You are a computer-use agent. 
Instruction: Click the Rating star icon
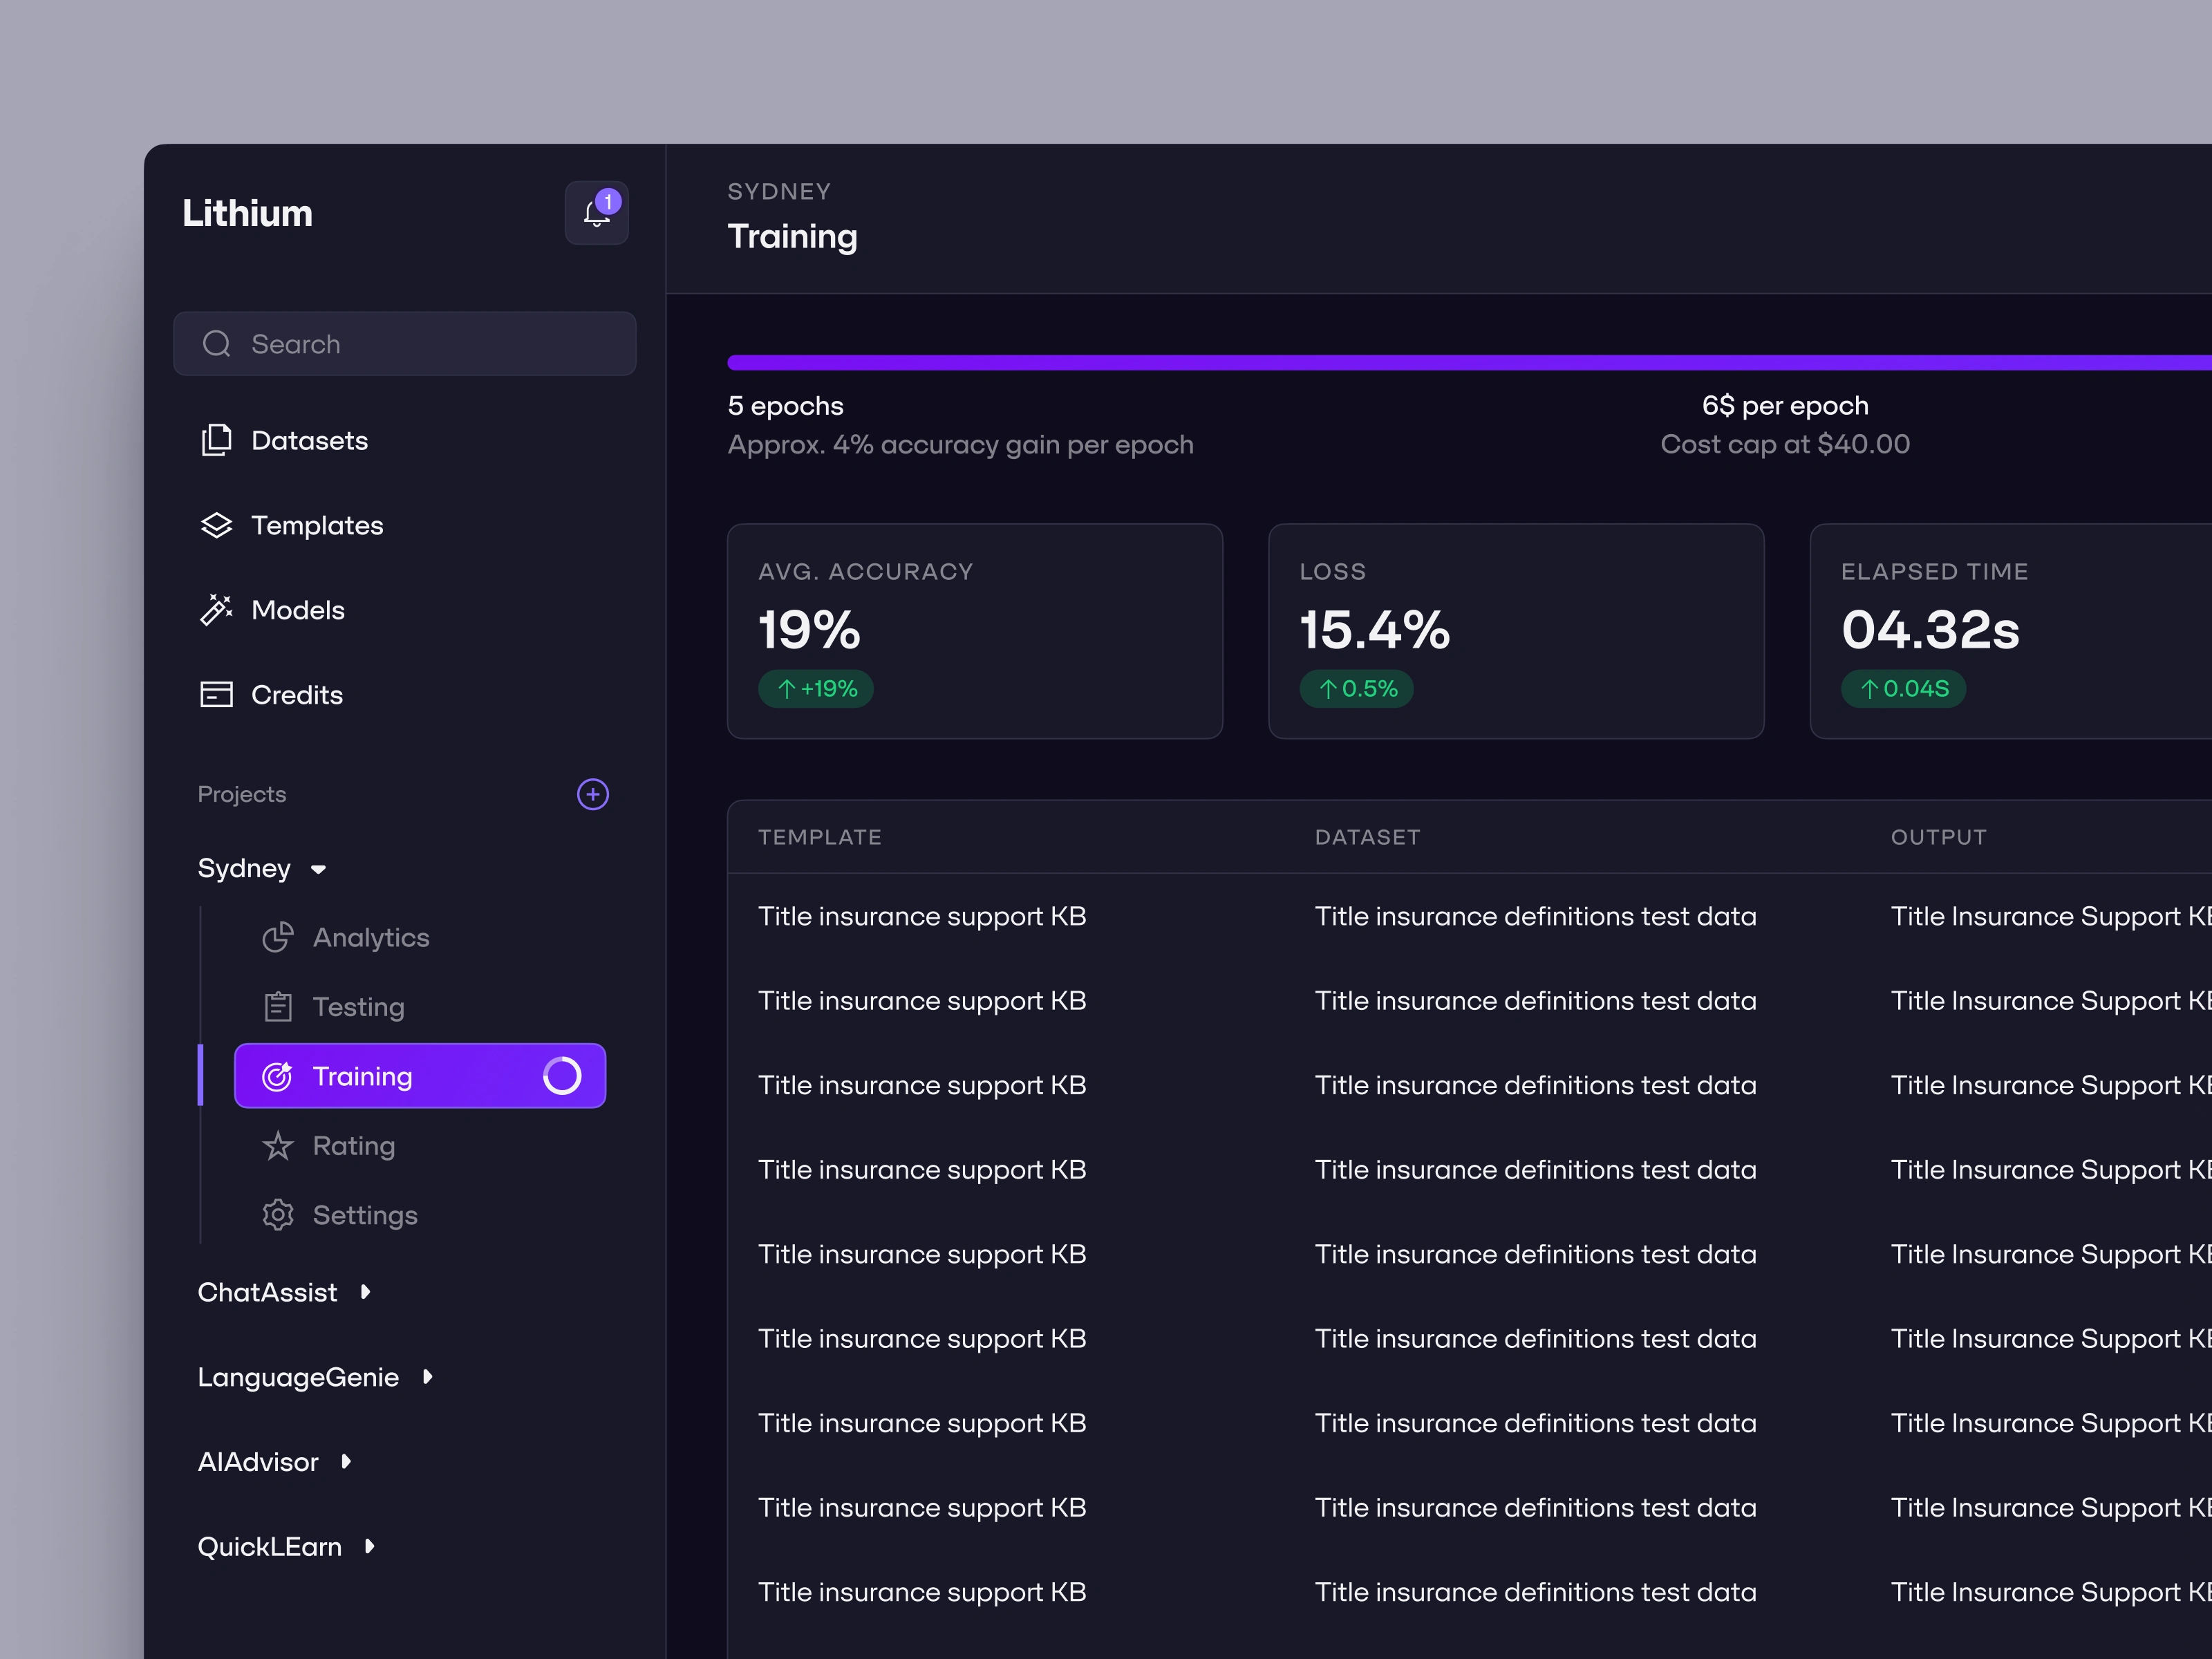[278, 1146]
